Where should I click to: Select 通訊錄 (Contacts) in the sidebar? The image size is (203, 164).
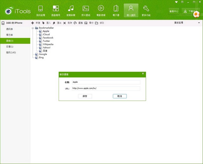(10, 29)
